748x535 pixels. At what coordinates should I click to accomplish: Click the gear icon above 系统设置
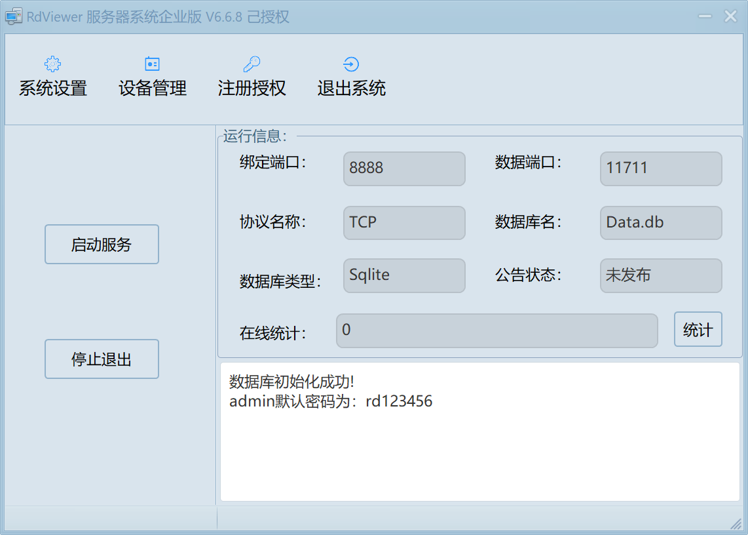(52, 64)
